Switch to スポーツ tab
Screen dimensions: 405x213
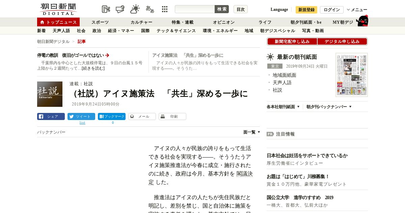(100, 22)
